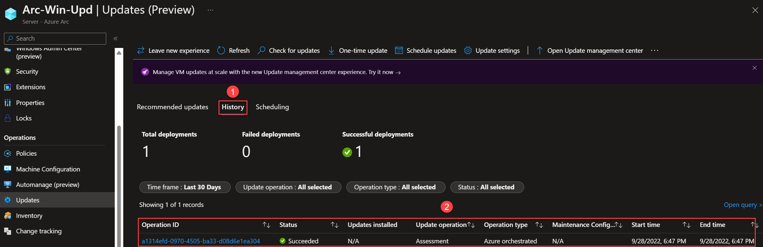Image resolution: width=763 pixels, height=247 pixels.
Task: Start a One-time update
Action: pos(358,51)
